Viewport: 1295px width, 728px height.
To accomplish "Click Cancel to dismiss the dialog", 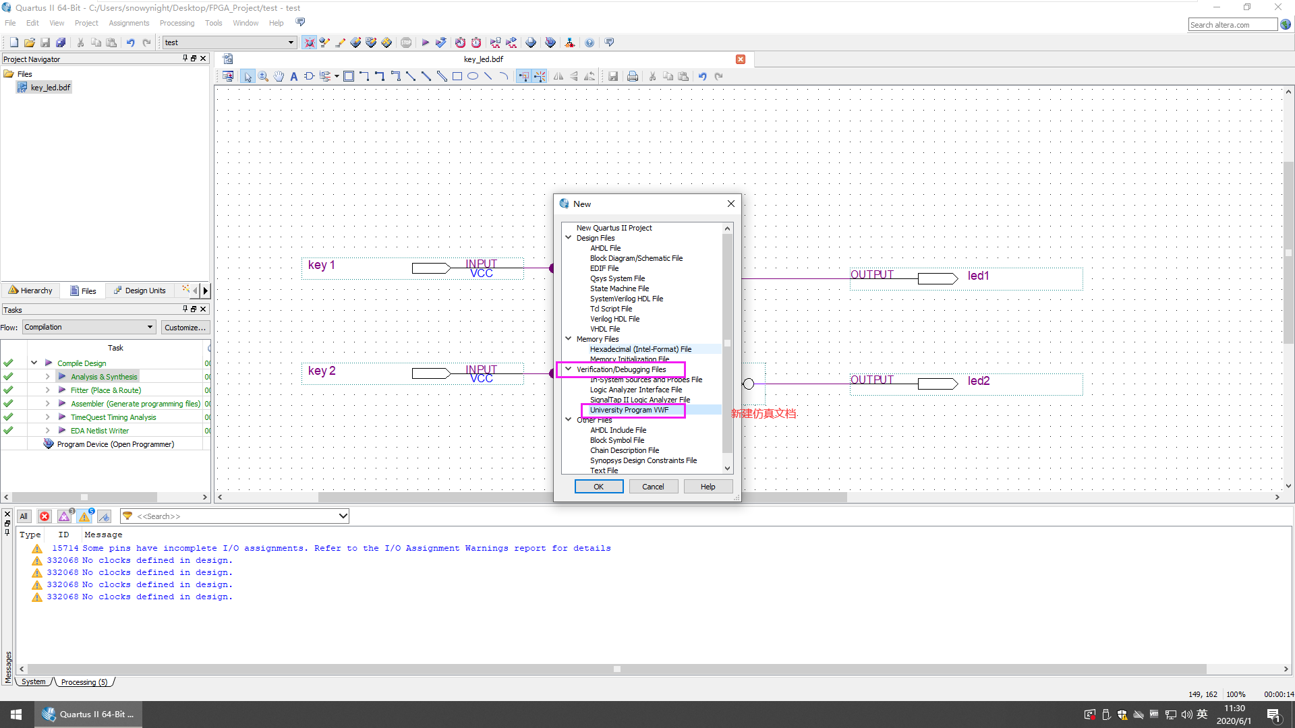I will 653,486.
